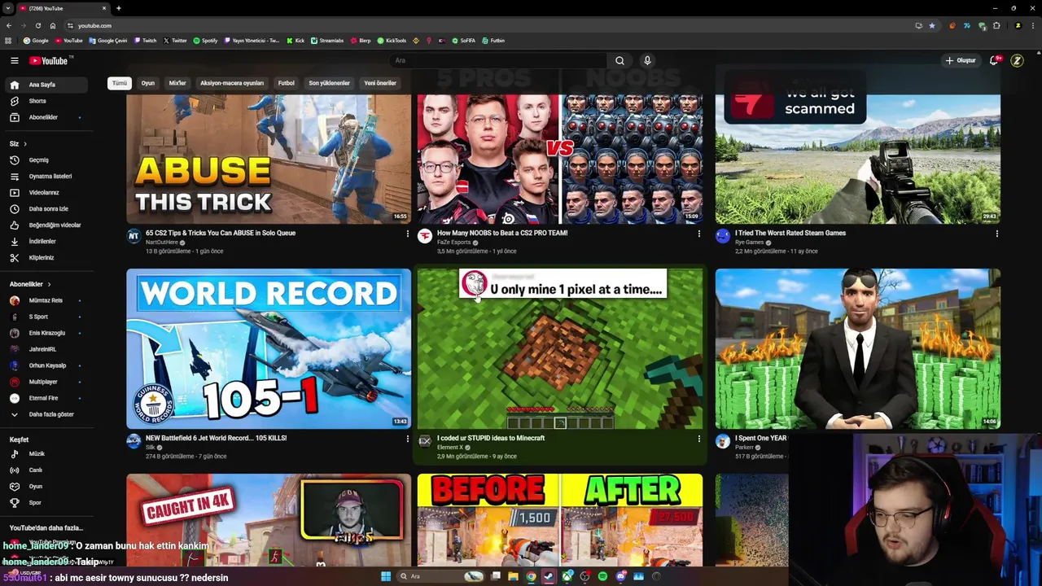Viewport: 1042px width, 586px height.
Task: Open Oynatma listeleri playlists
Action: coord(47,176)
